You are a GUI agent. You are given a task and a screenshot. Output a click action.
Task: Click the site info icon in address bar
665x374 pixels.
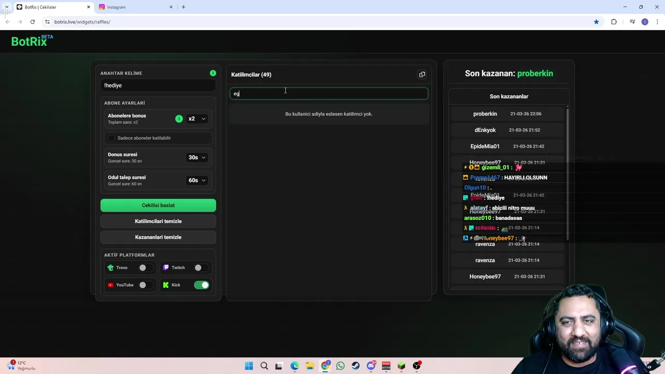tap(47, 22)
